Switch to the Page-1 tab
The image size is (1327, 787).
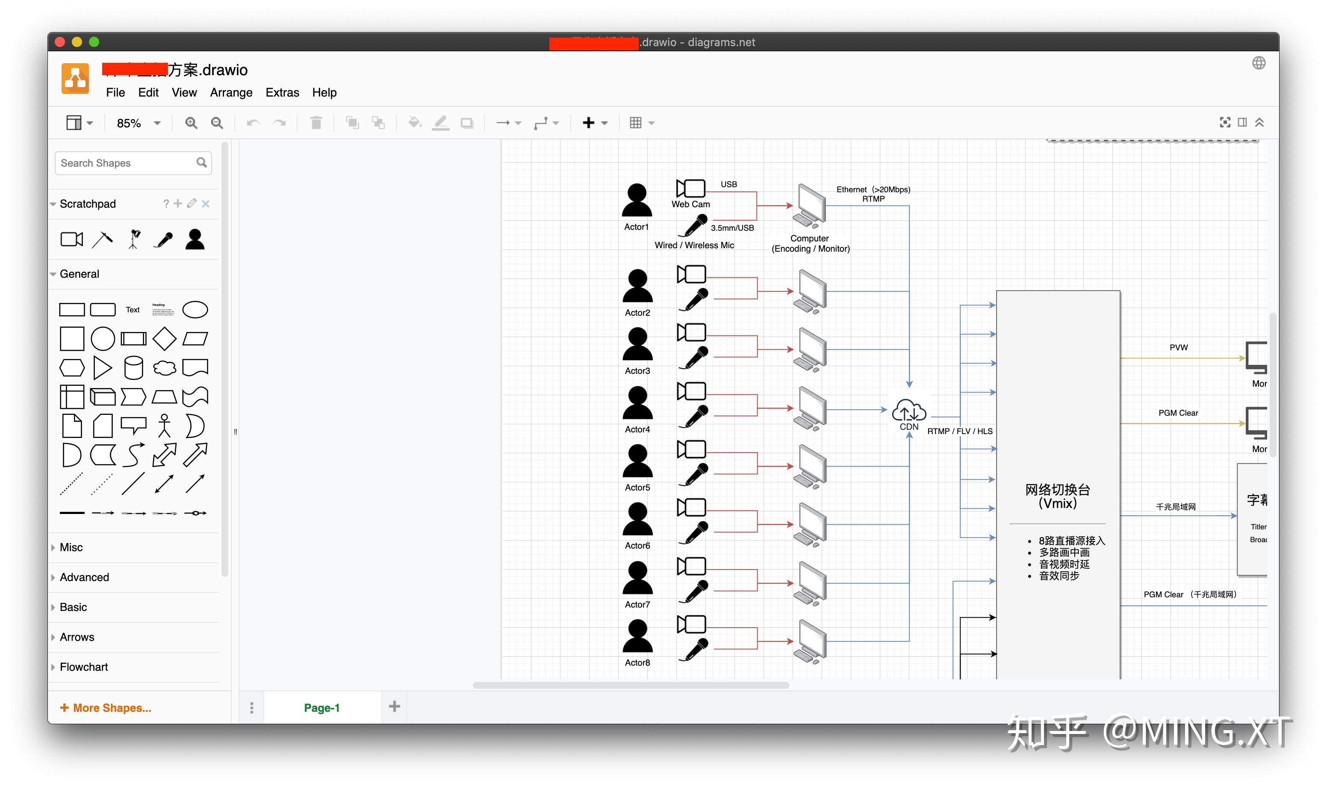pyautogui.click(x=321, y=708)
